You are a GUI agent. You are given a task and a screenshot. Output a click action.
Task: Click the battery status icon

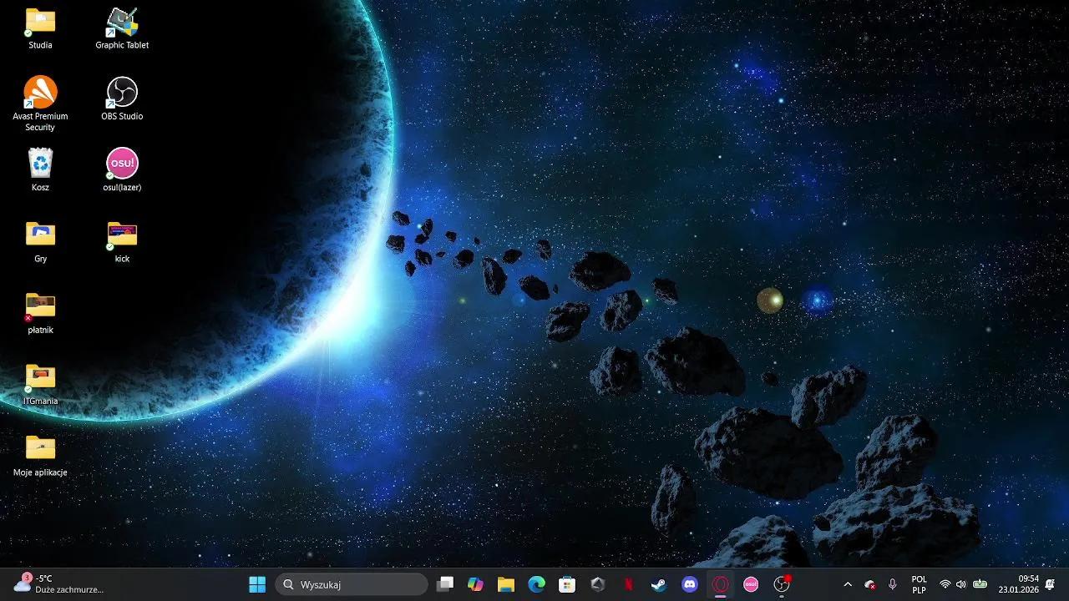980,584
